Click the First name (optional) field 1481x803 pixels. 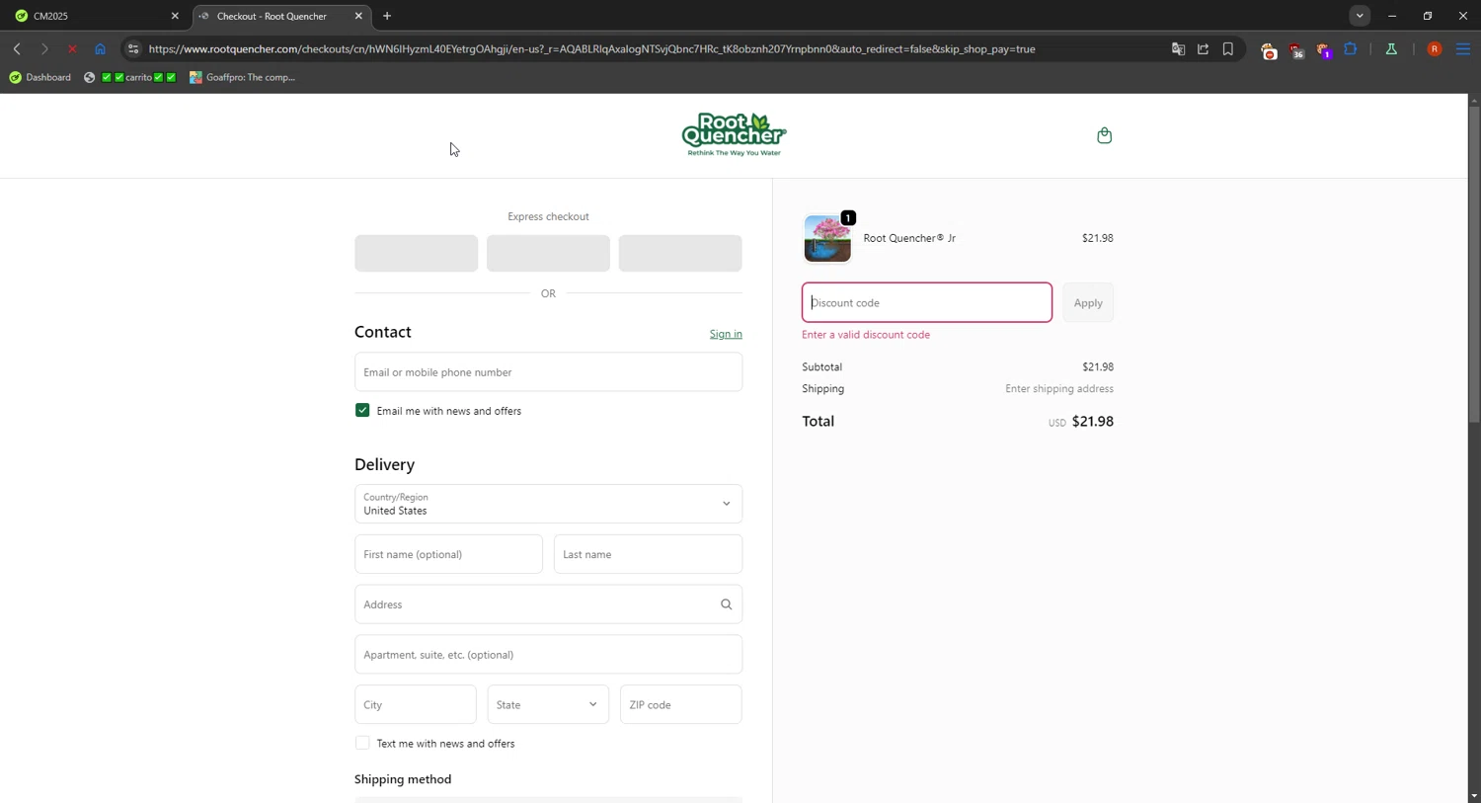point(448,554)
